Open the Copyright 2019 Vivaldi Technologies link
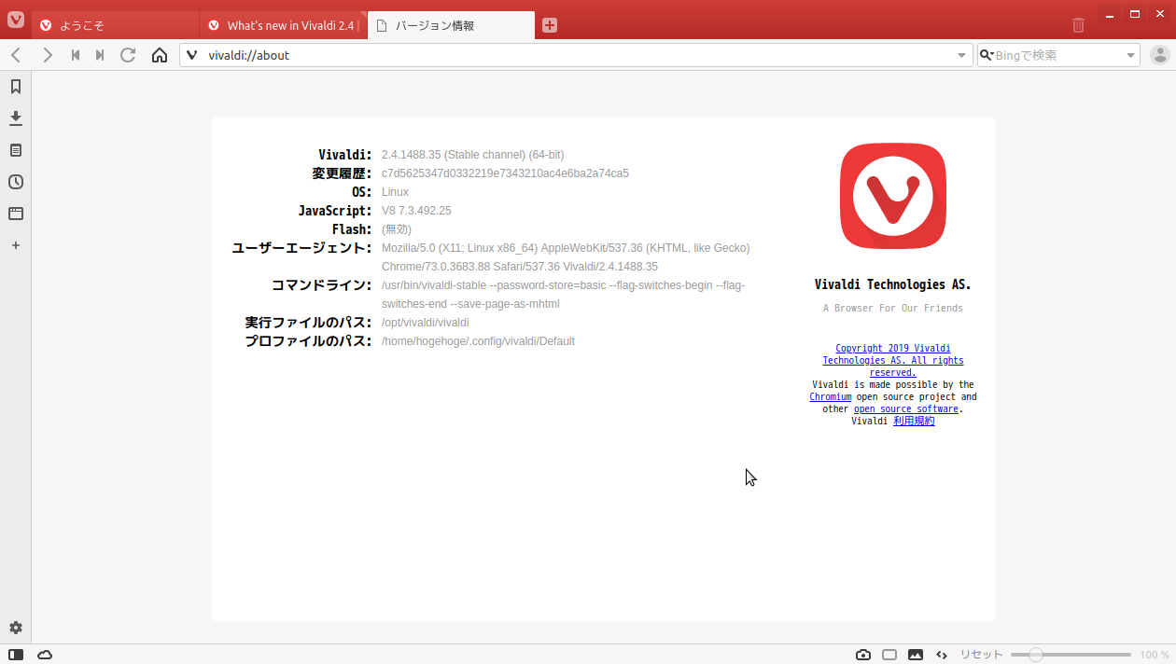 [x=893, y=360]
